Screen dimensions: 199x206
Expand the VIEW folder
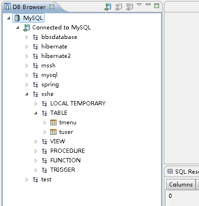coord(36,141)
